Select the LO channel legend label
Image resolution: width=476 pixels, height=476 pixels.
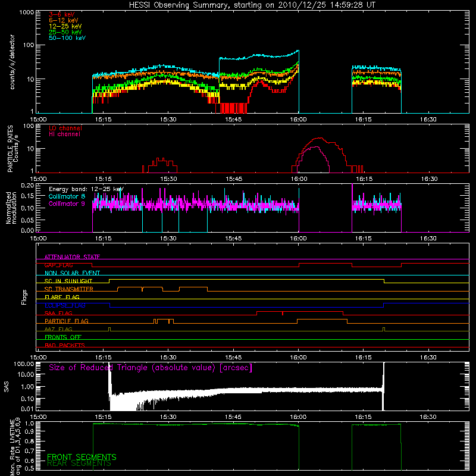tap(65, 128)
